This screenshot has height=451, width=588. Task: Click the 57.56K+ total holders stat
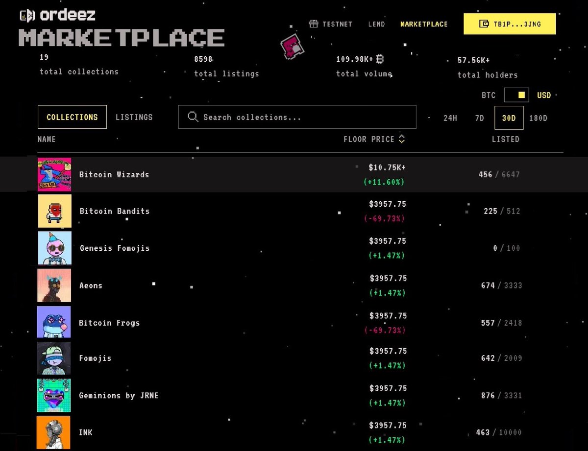(488, 68)
